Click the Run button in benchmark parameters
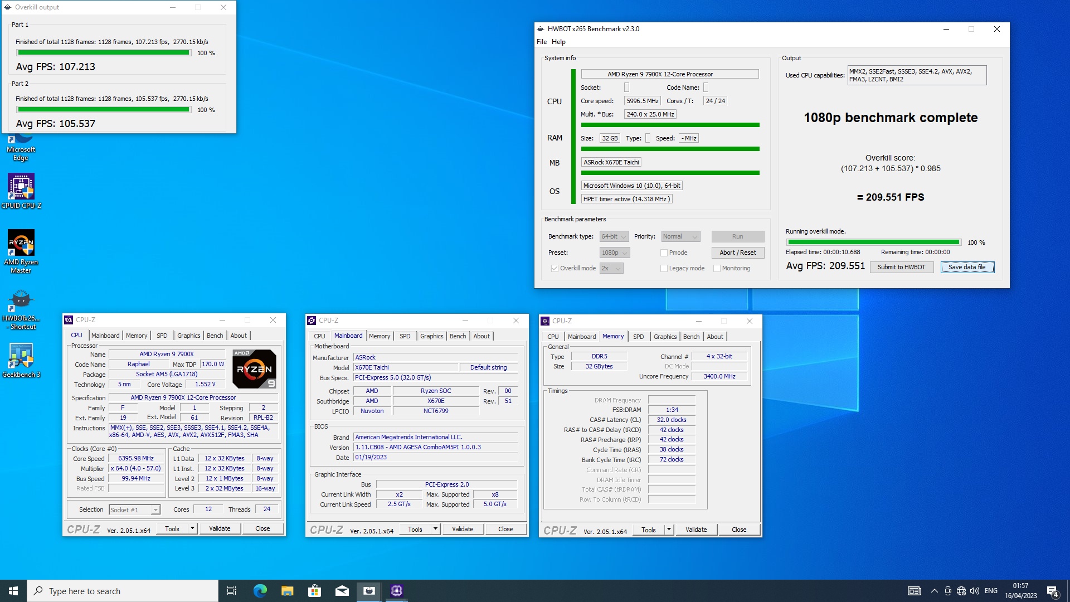 pos(738,236)
